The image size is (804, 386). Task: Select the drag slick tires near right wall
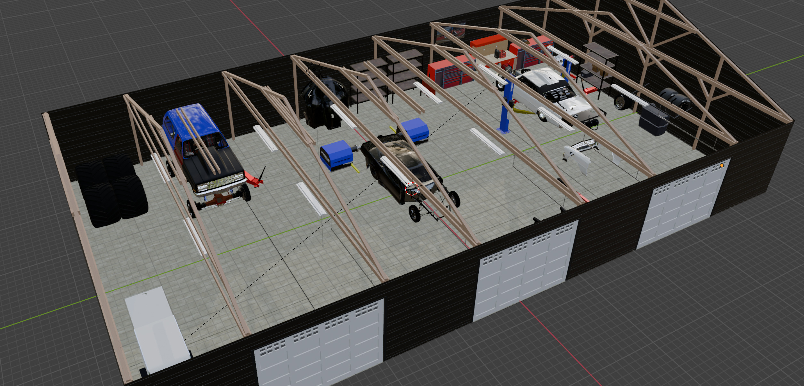[676, 99]
